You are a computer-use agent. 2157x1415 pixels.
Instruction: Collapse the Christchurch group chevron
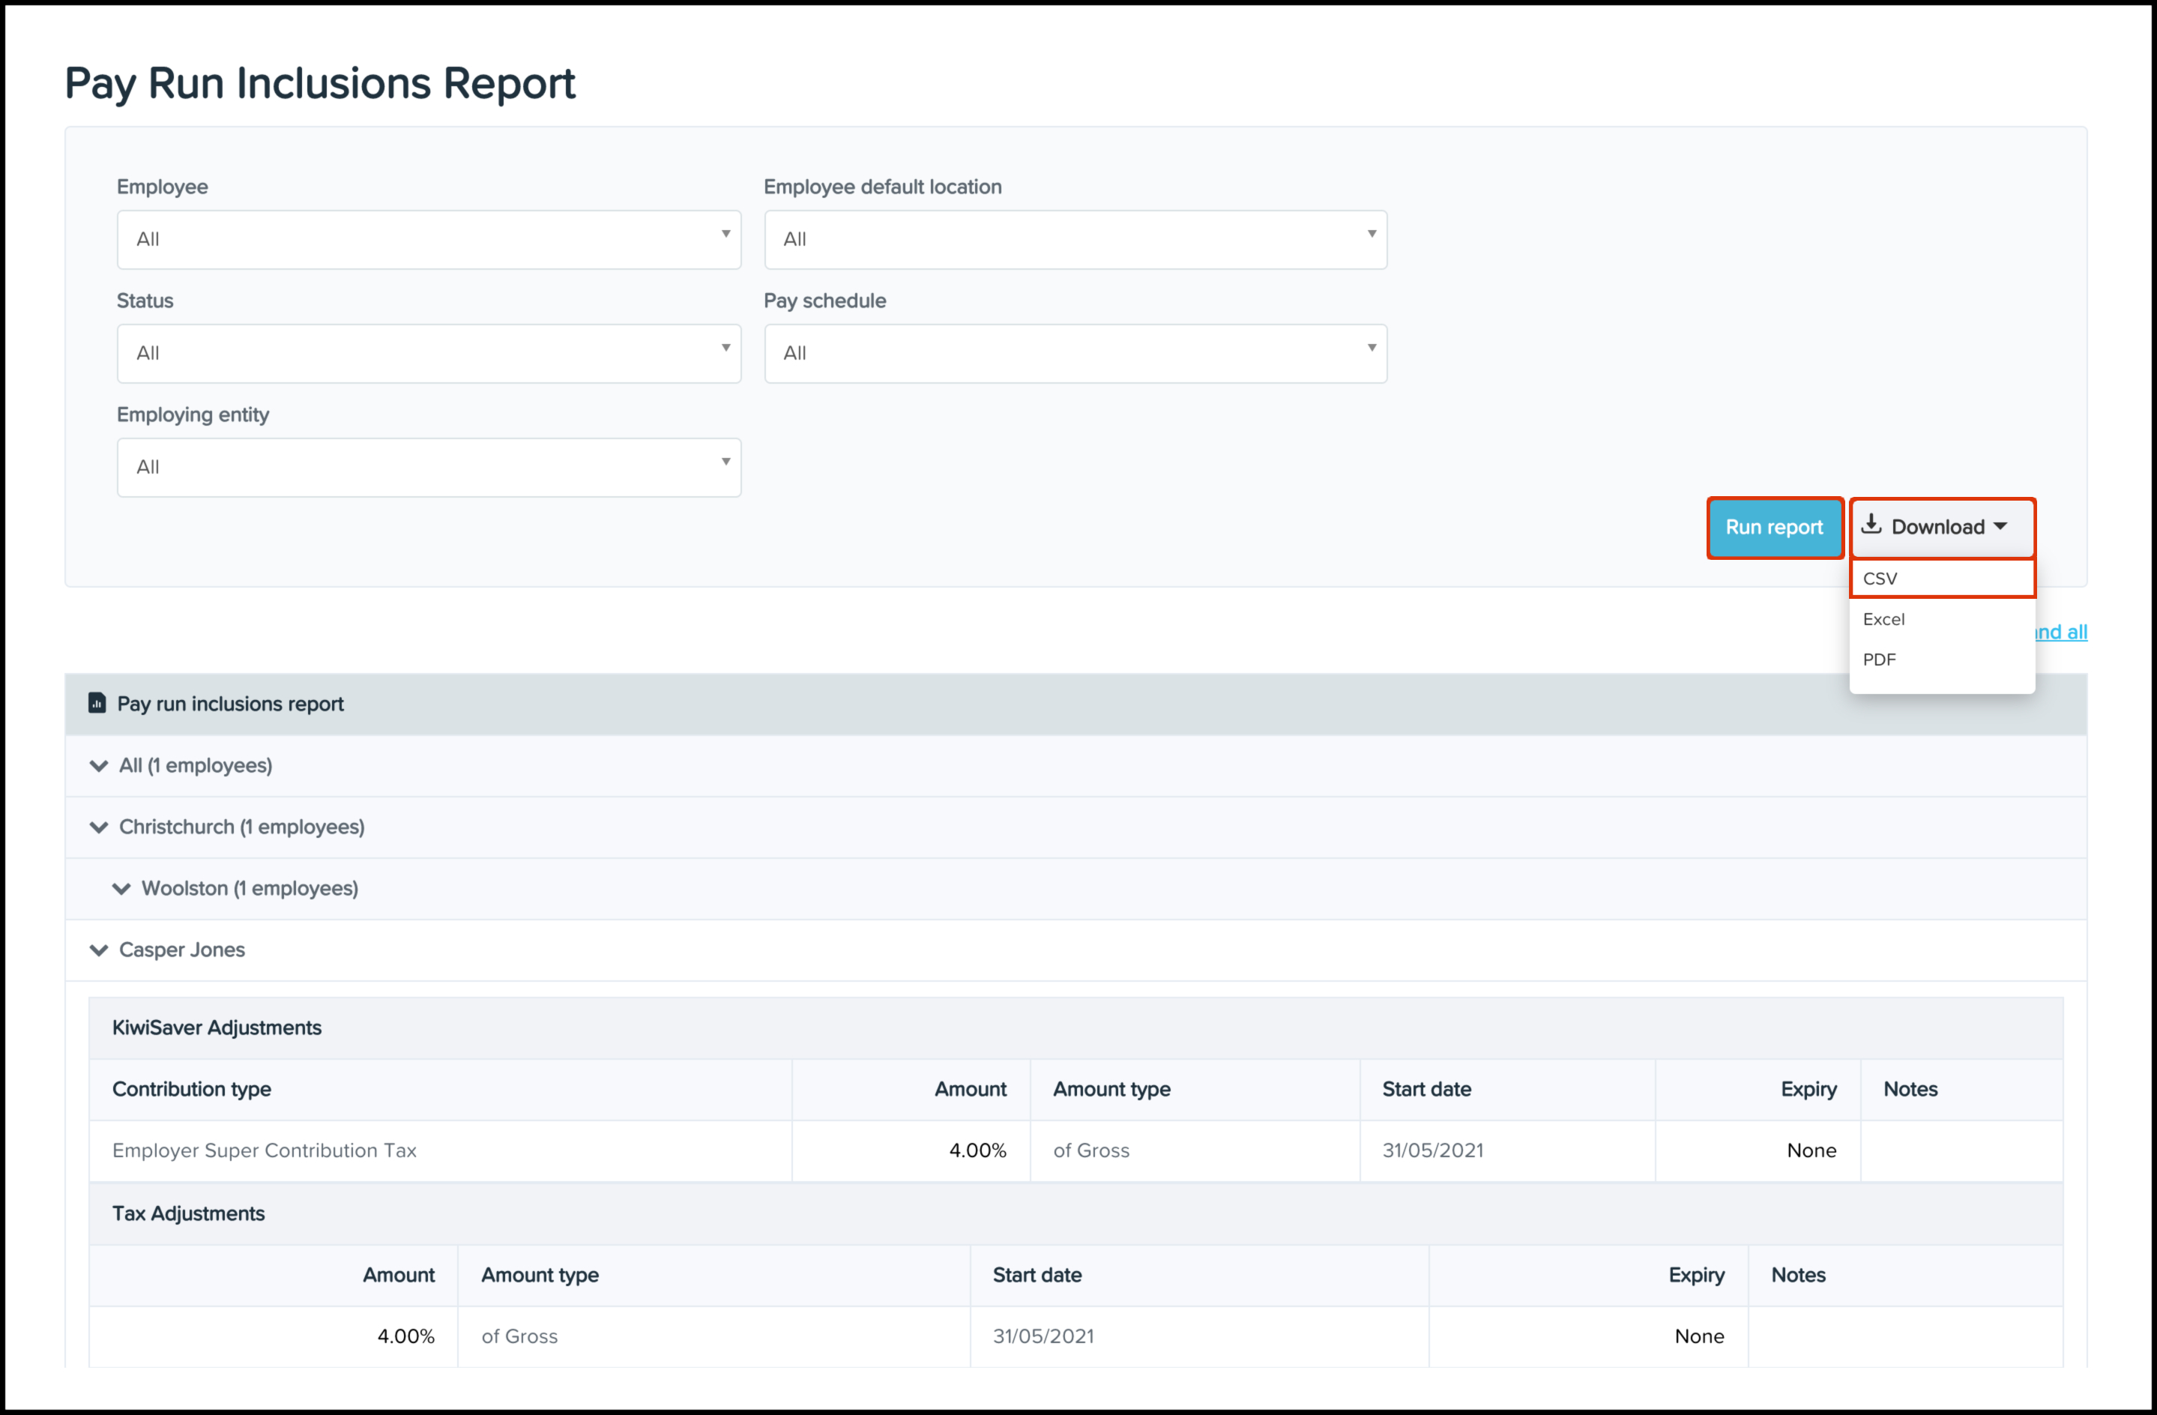(x=99, y=827)
